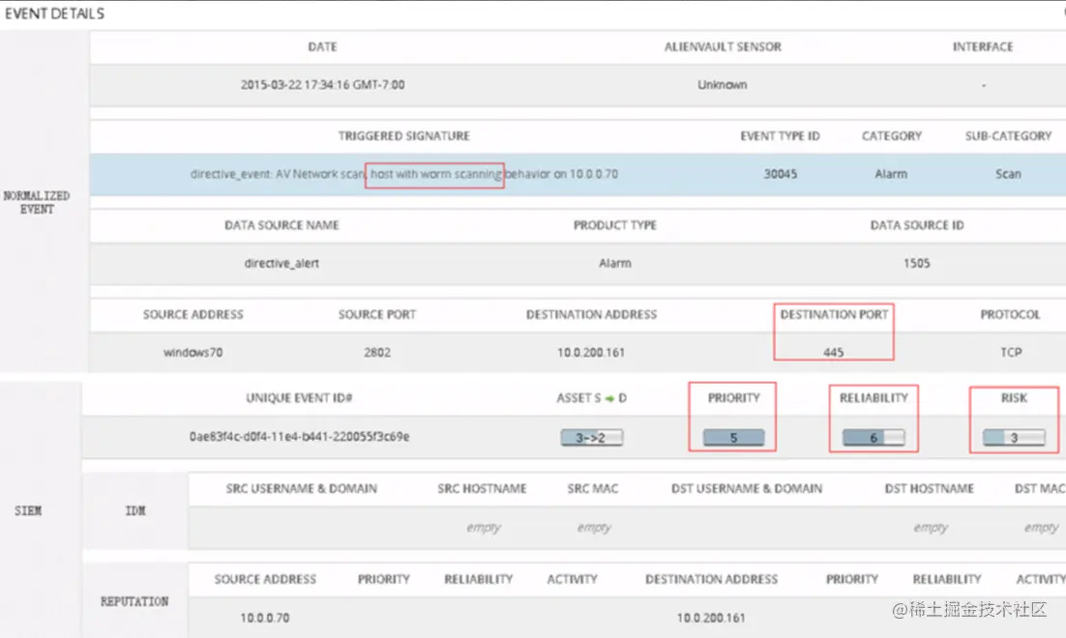This screenshot has height=638, width=1066.
Task: Select the triggered signature directive_event row
Action: click(x=577, y=174)
